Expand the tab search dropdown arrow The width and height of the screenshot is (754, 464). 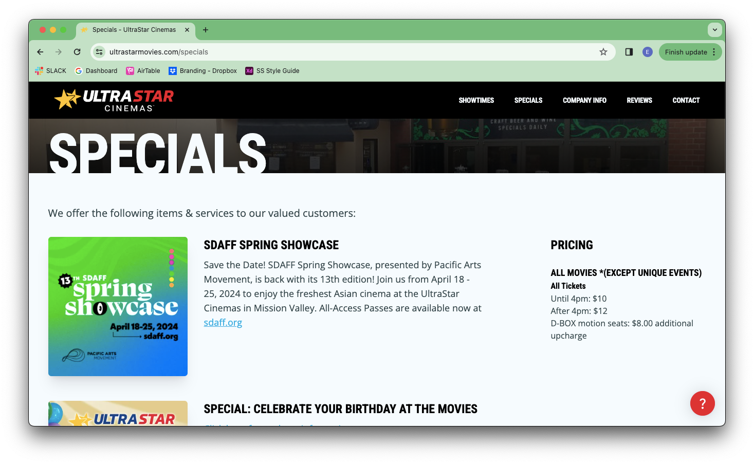[x=714, y=30]
